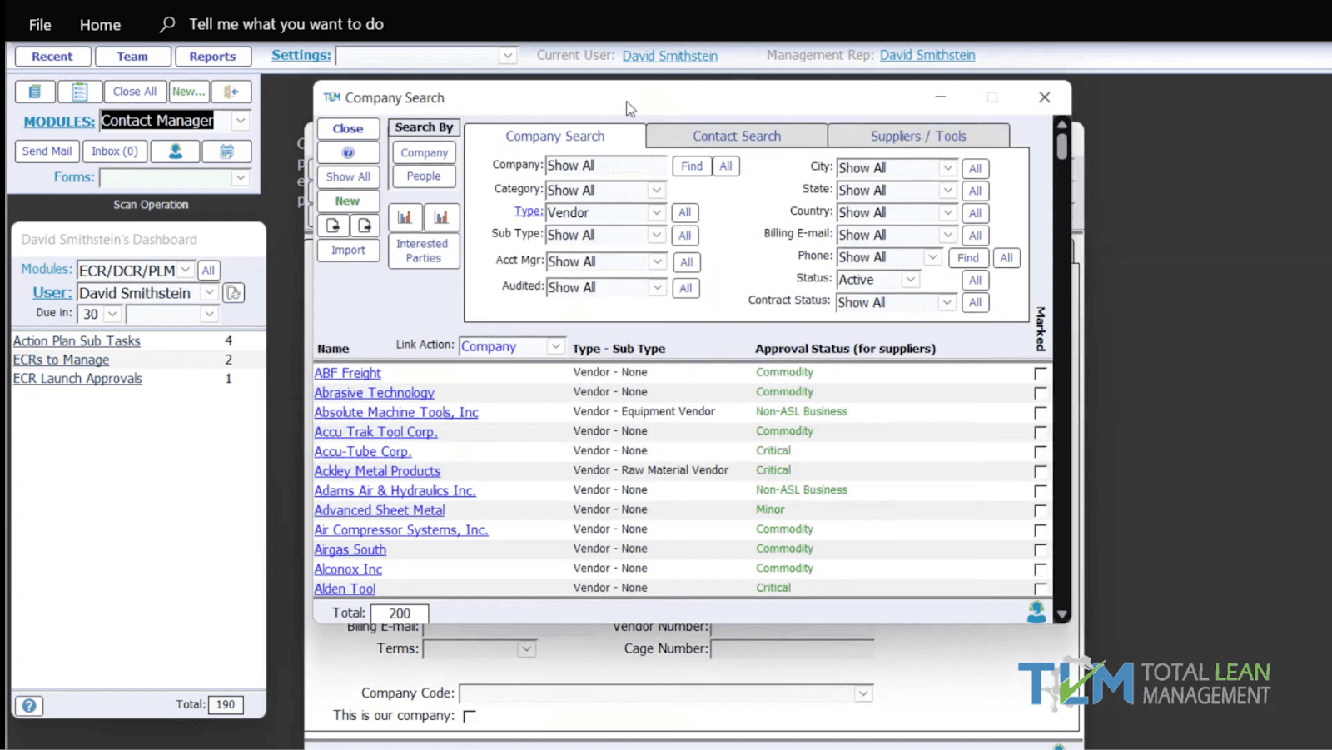Screen dimensions: 1332x750
Task: Mark the Accu Trak Tool Corp. row checkbox
Action: 1040,432
